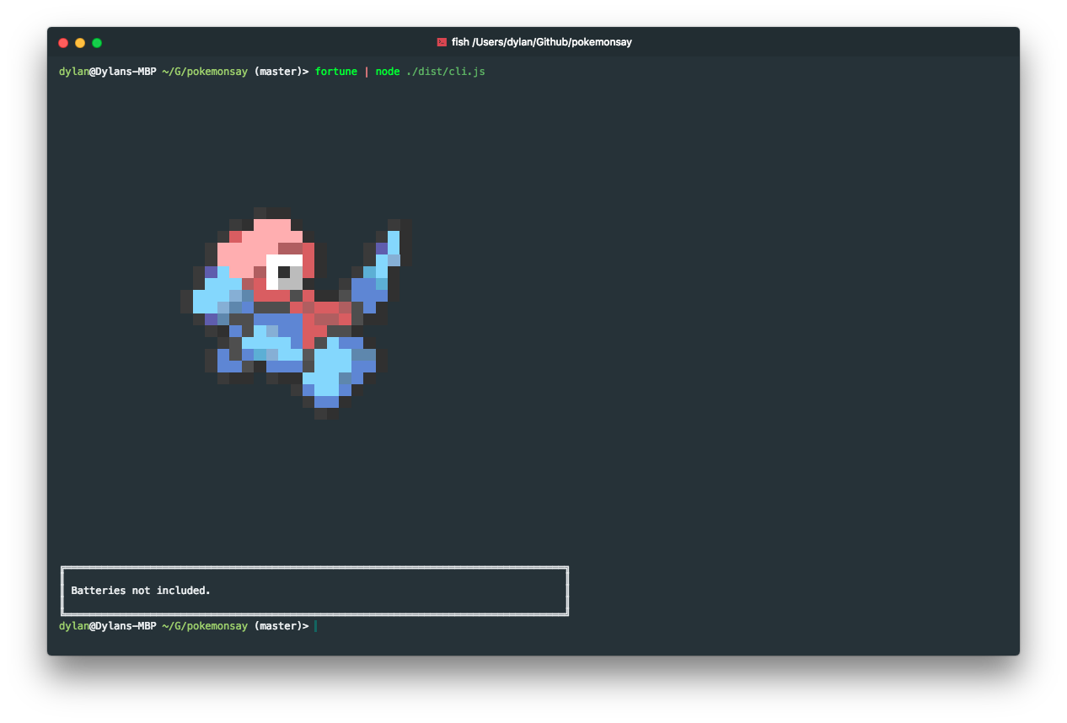Click the username dylan in the top prompt
1067x723 pixels.
coord(73,72)
